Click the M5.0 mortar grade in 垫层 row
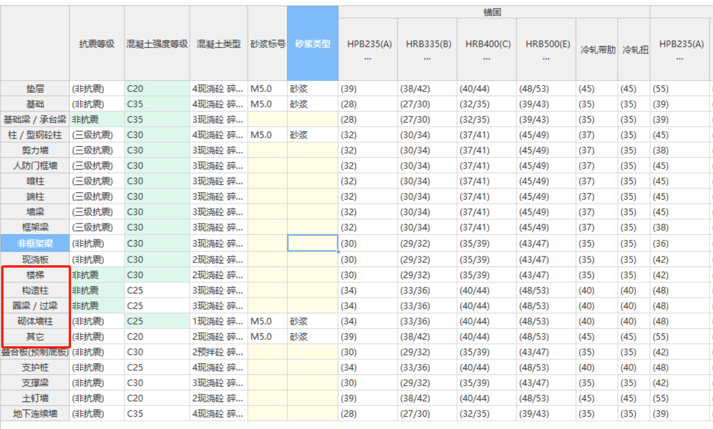Viewport: 713px width, 429px height. click(268, 89)
